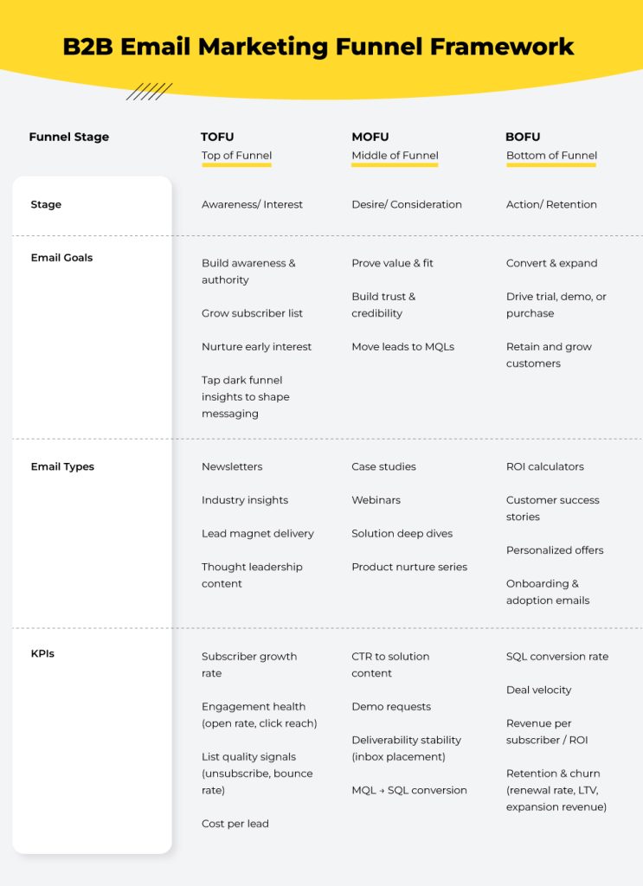
Task: Click "Grow subscriber list" under TOFU goals
Action: pyautogui.click(x=252, y=313)
